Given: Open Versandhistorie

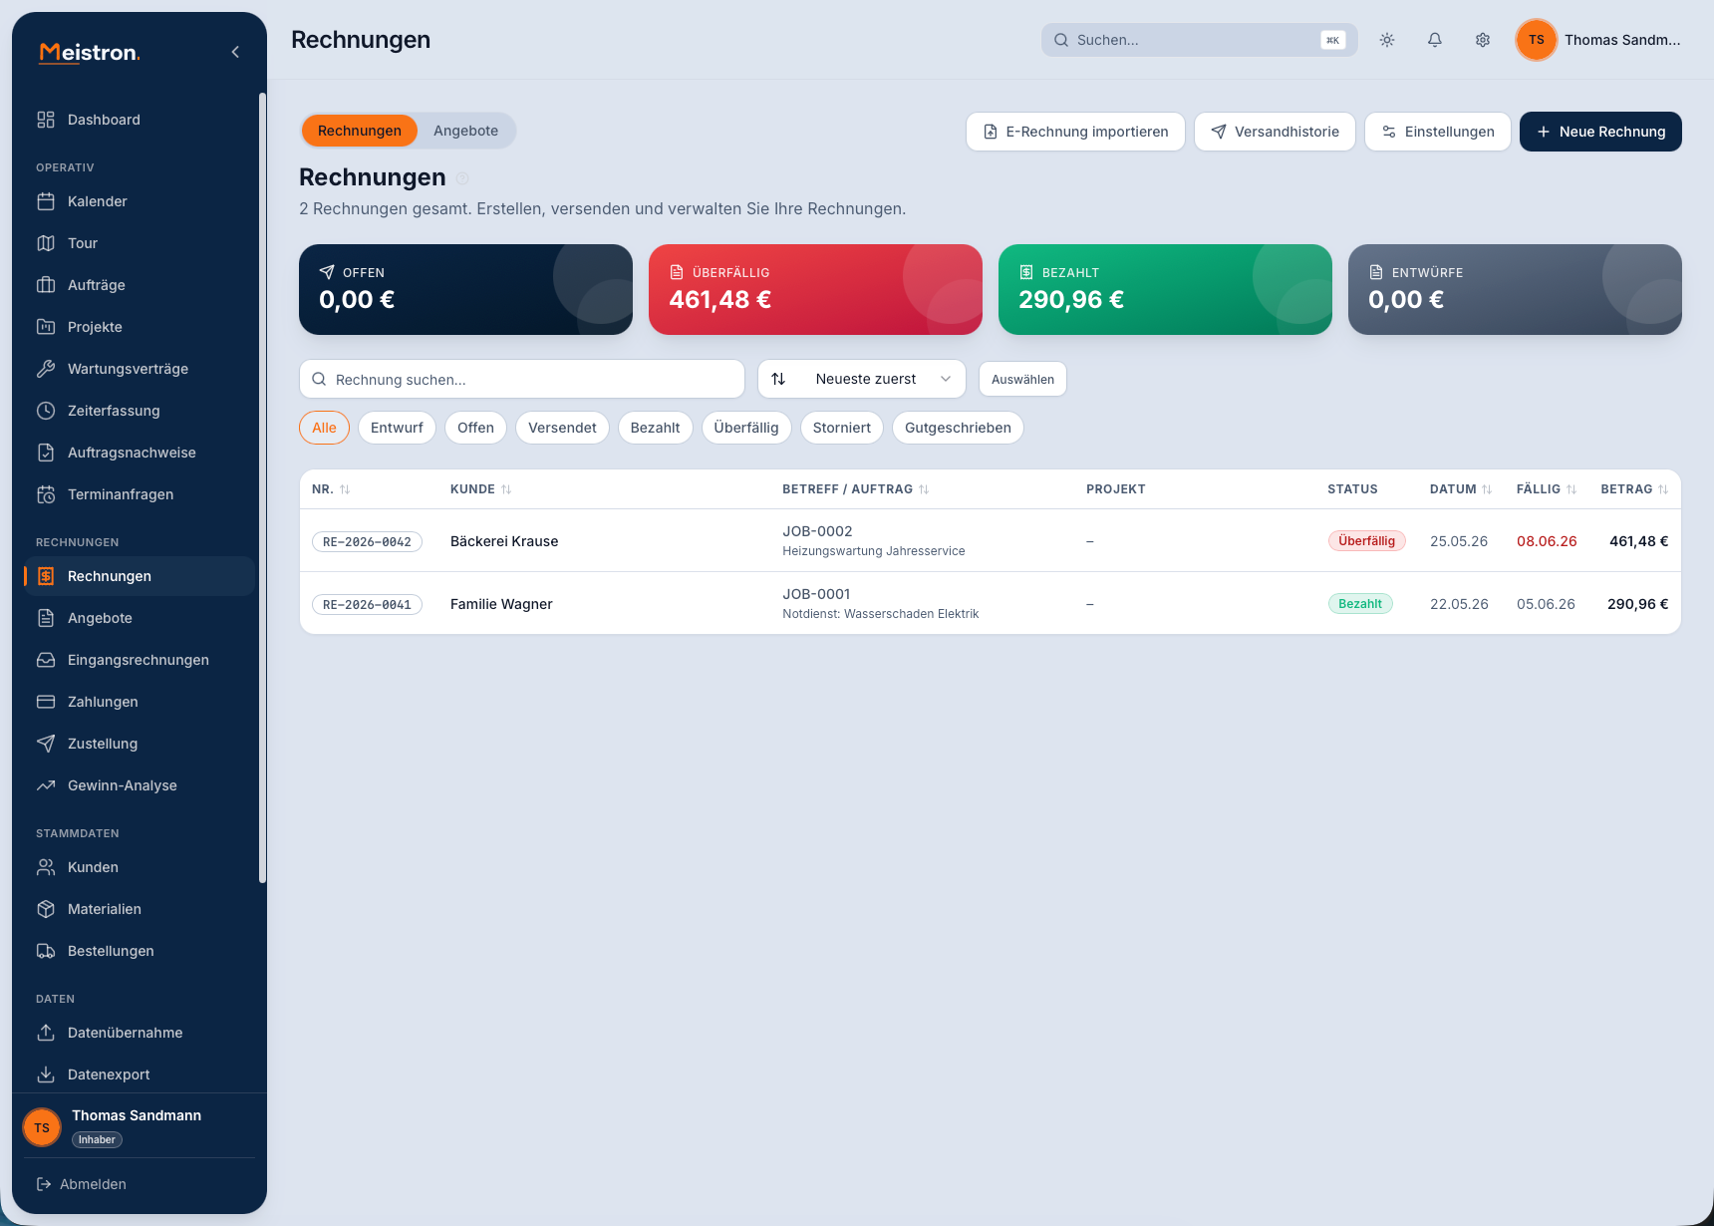Looking at the screenshot, I should tap(1275, 132).
